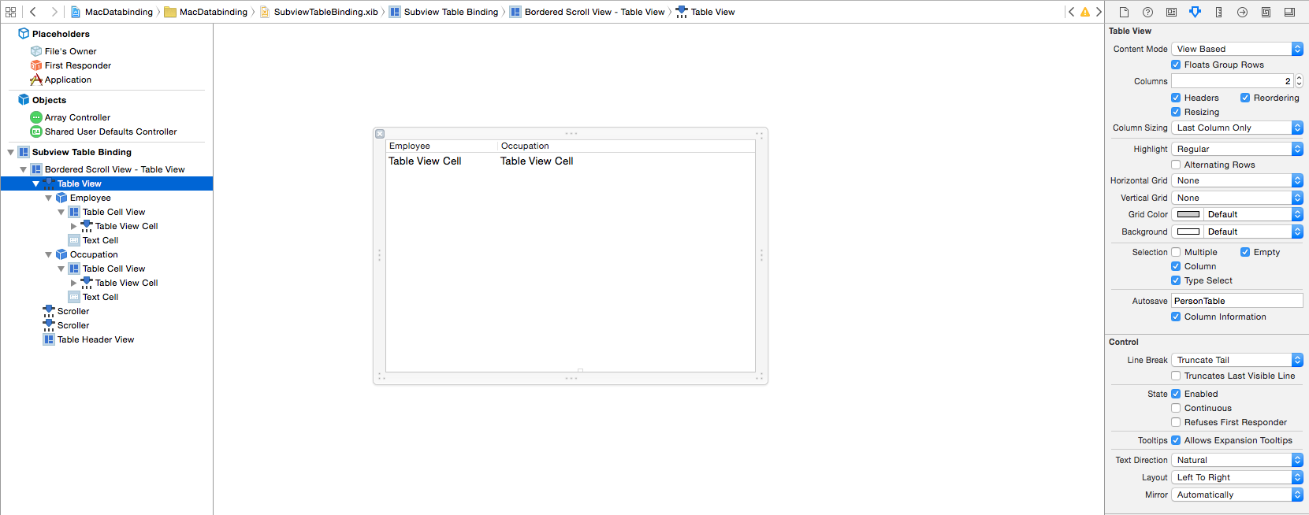
Task: Toggle Floats Group Rows checkbox
Action: point(1176,65)
